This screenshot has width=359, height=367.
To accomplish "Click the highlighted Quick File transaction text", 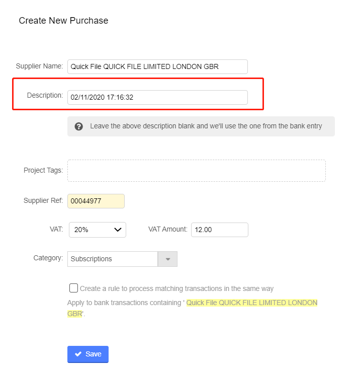I will pos(251,303).
